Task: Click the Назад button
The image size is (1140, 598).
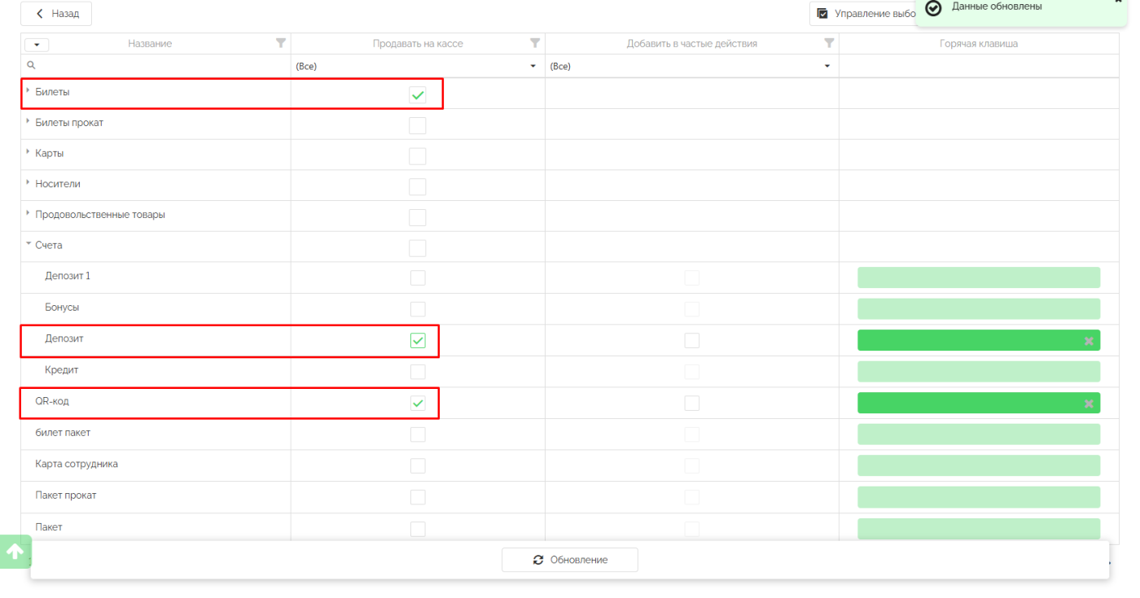Action: (56, 14)
